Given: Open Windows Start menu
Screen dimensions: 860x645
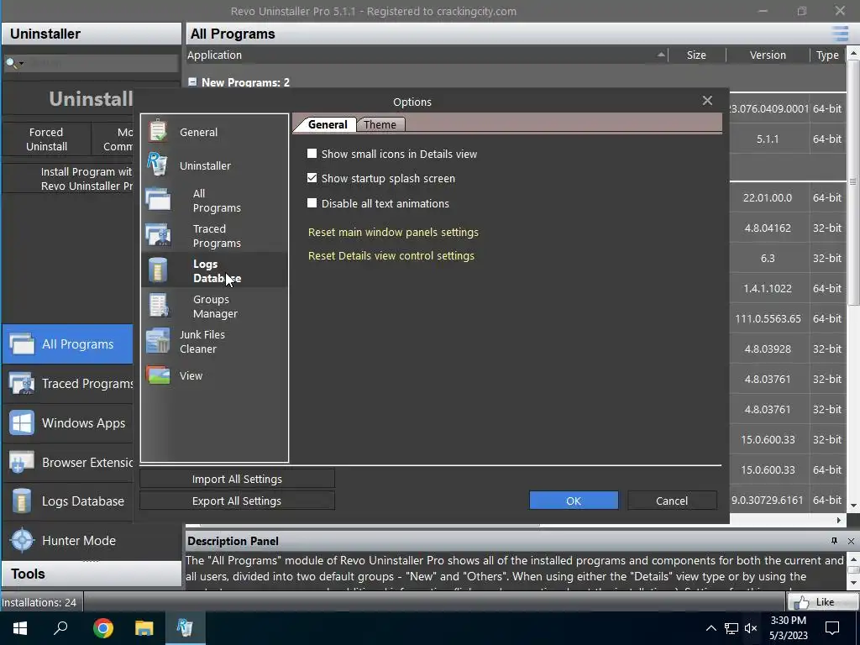Looking at the screenshot, I should coord(20,628).
